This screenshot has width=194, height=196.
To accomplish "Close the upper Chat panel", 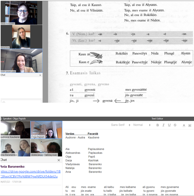I will click(x=40, y=75).
